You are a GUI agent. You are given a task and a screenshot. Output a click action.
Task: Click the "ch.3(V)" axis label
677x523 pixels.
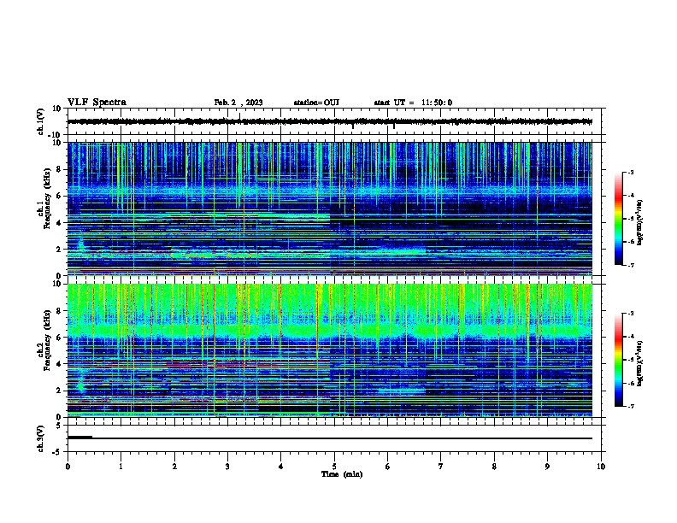coord(40,438)
